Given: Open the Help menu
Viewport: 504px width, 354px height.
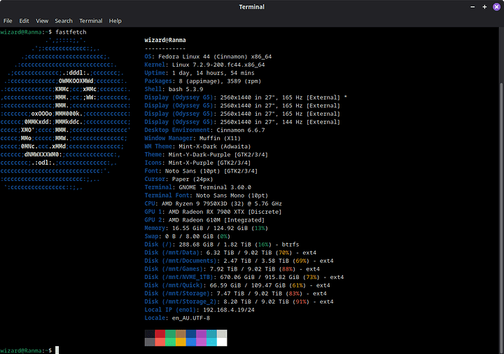Looking at the screenshot, I should [115, 21].
